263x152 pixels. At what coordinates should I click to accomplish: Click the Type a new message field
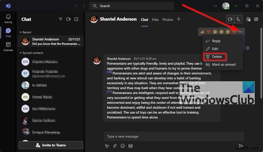174,137
